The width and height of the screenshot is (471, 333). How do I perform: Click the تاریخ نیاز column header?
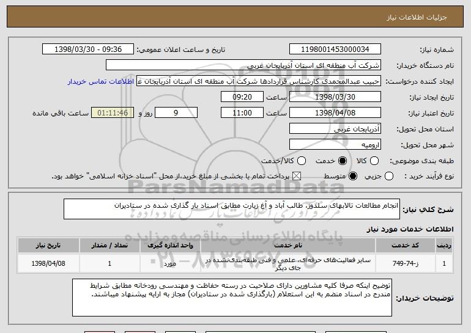(48, 246)
